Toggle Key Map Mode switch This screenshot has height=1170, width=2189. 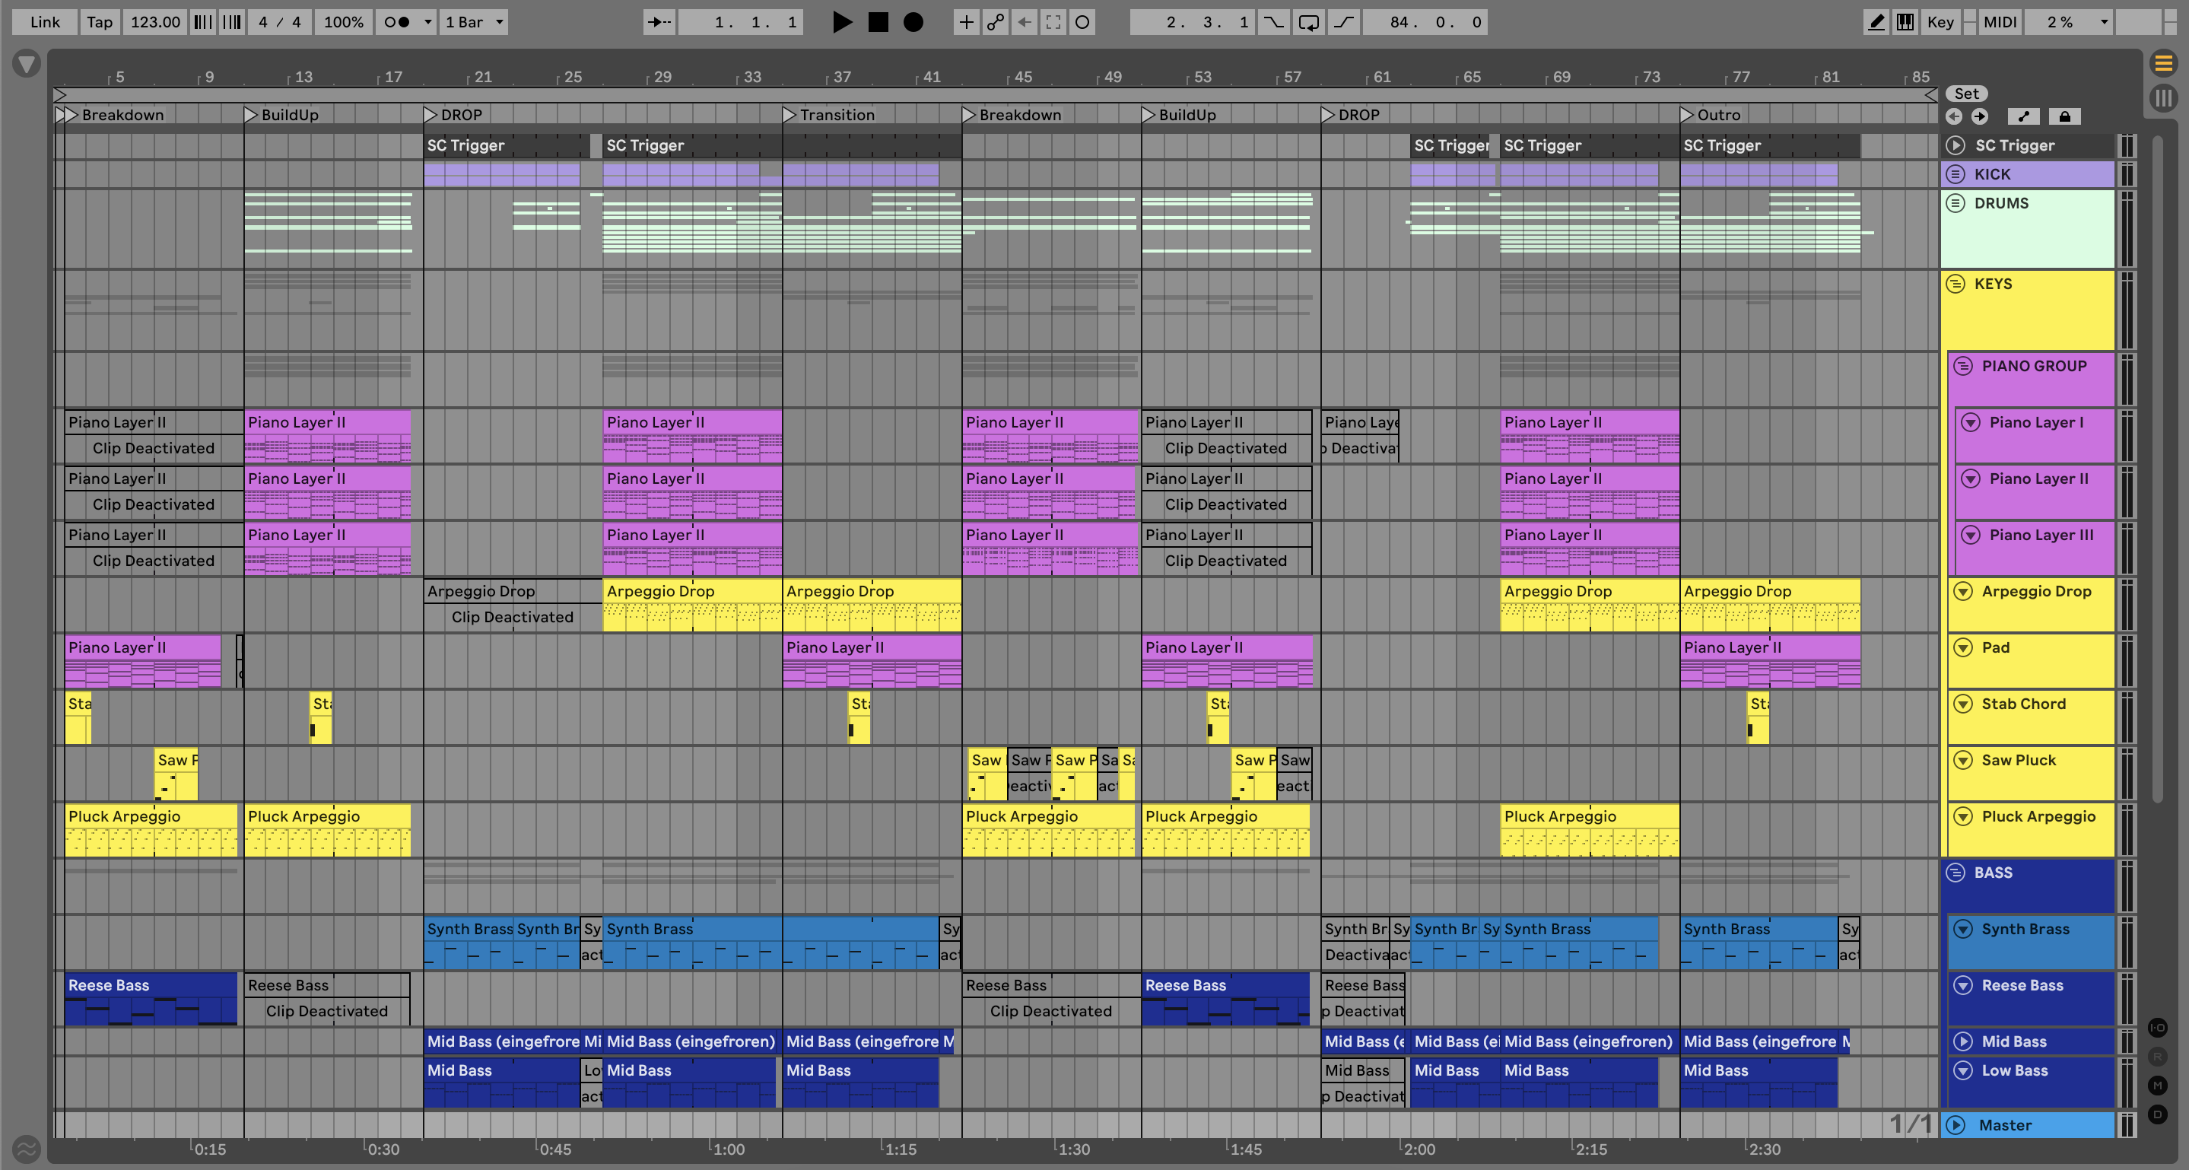[1940, 22]
